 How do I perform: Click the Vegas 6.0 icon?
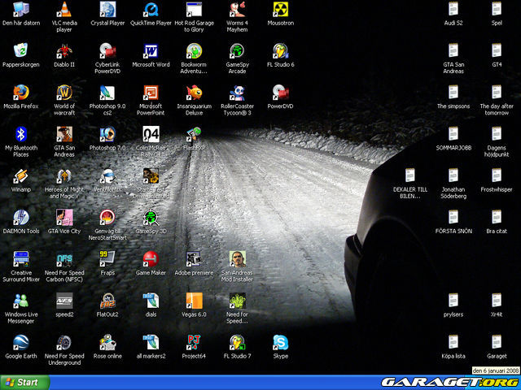[x=194, y=301]
